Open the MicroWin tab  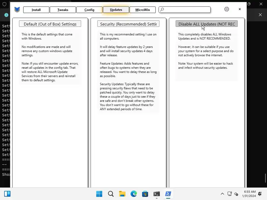143,10
